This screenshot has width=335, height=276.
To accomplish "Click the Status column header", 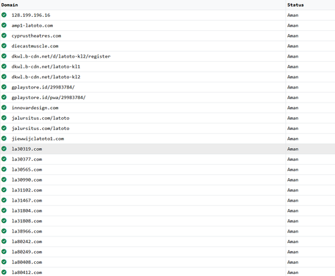I will coord(295,5).
